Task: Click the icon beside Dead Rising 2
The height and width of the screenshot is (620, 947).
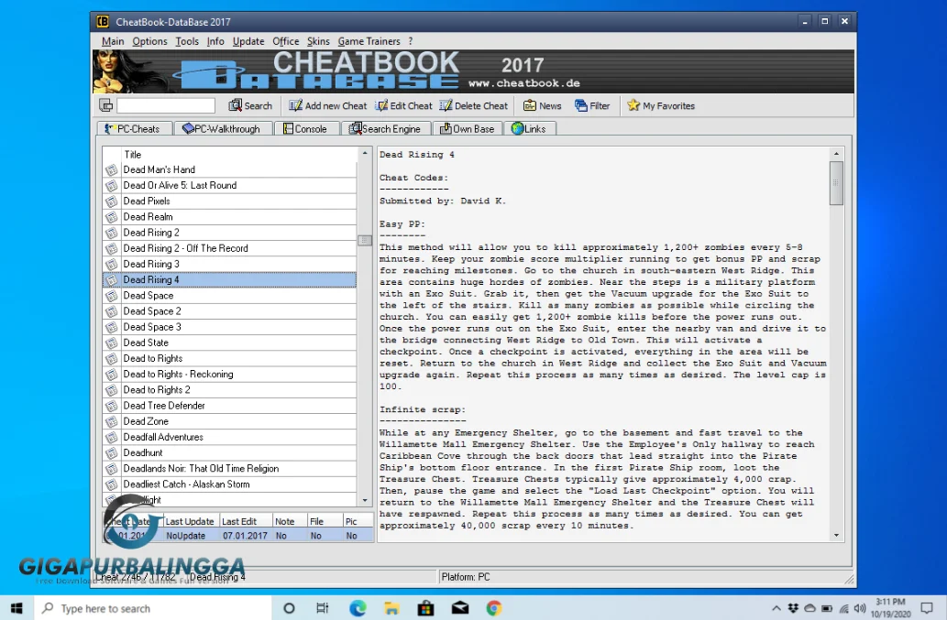Action: [x=112, y=233]
